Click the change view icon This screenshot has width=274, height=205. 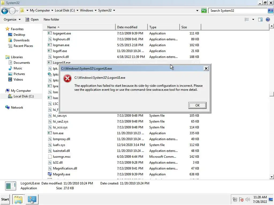pos(246,19)
